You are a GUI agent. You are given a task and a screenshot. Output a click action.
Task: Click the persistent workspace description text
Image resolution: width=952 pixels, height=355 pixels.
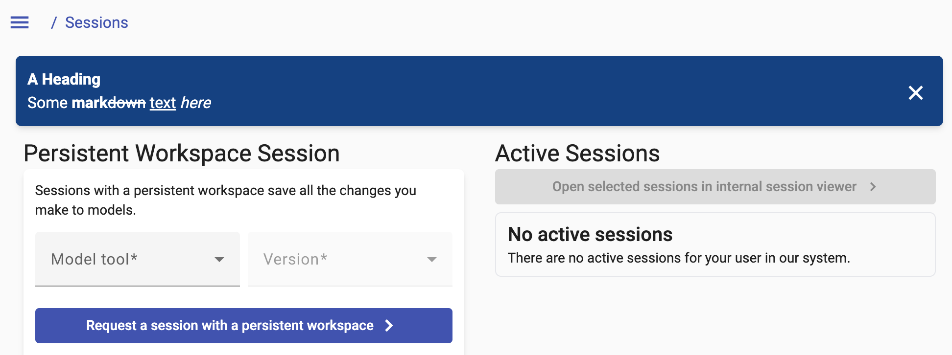tap(226, 200)
